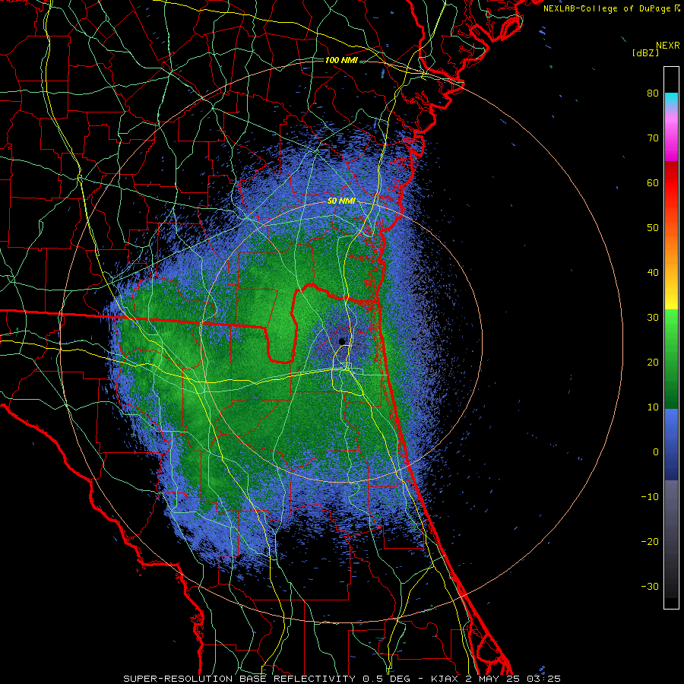Click the 20 value on dBZ scale
684x684 pixels.
tap(653, 362)
